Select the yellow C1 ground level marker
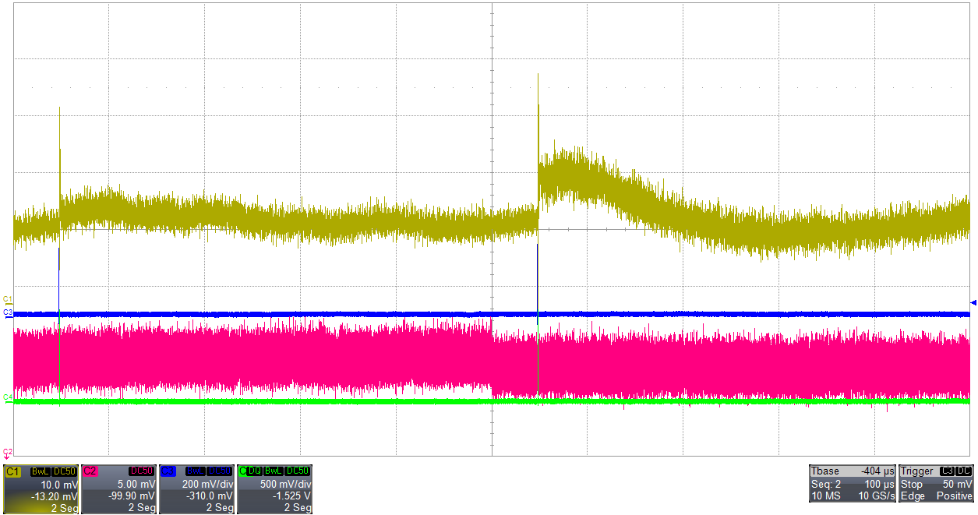This screenshot has height=515, width=978. tap(7, 299)
